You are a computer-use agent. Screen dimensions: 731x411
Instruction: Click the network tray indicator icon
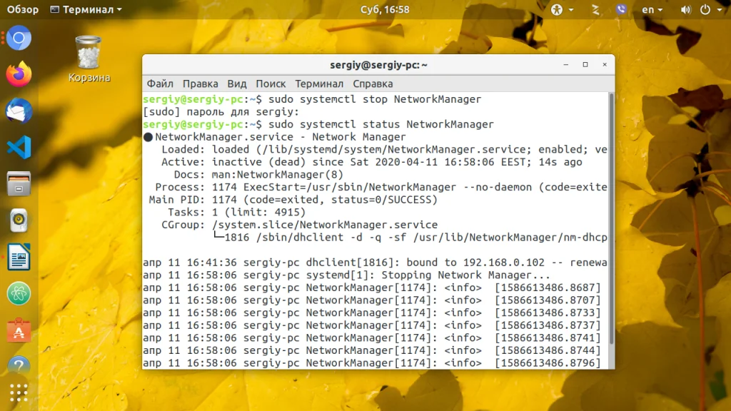coord(595,9)
